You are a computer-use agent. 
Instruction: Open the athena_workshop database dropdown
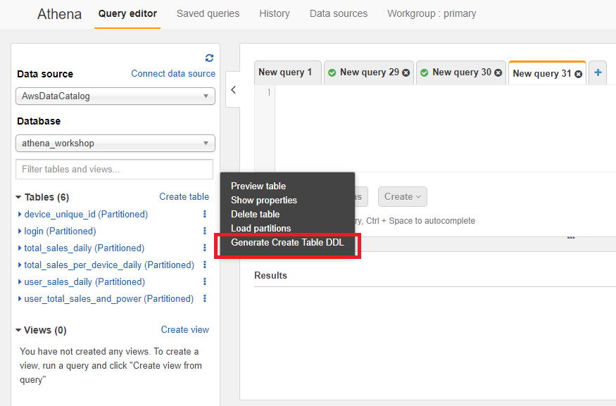click(x=115, y=144)
